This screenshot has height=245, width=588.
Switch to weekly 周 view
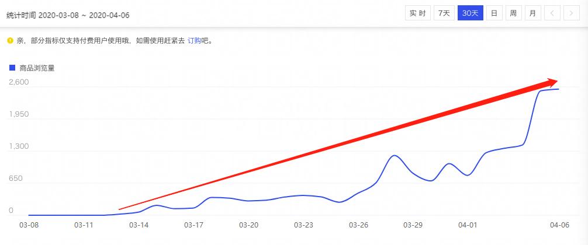click(513, 13)
